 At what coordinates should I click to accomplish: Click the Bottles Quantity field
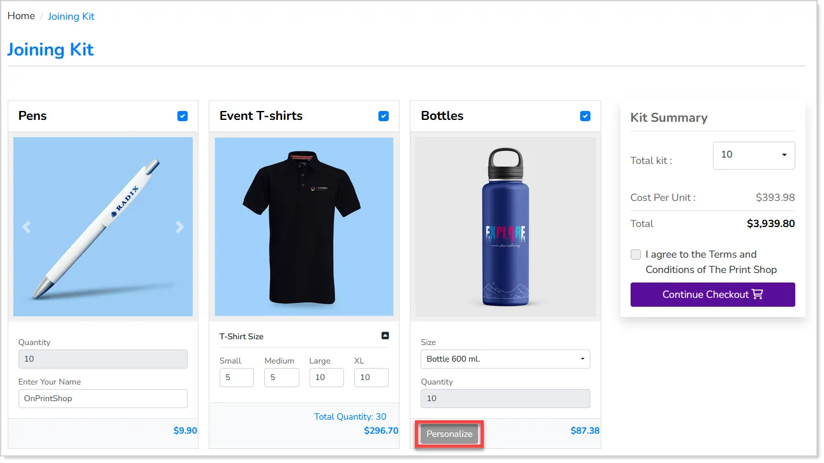click(x=506, y=399)
